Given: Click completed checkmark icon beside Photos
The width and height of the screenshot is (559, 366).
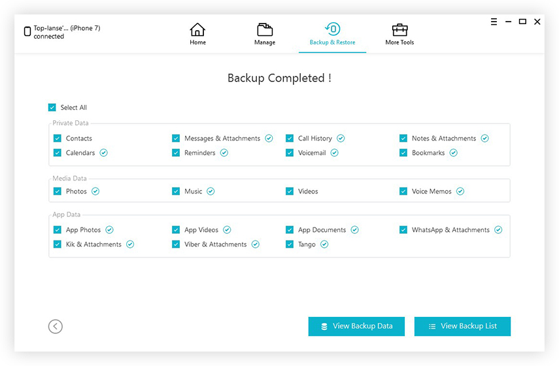Looking at the screenshot, I should [95, 191].
